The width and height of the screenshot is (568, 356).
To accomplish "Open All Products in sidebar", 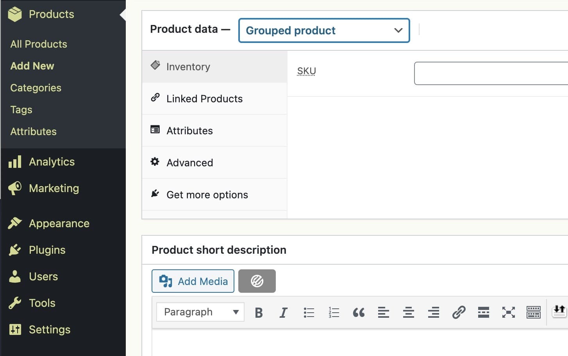I will 39,44.
